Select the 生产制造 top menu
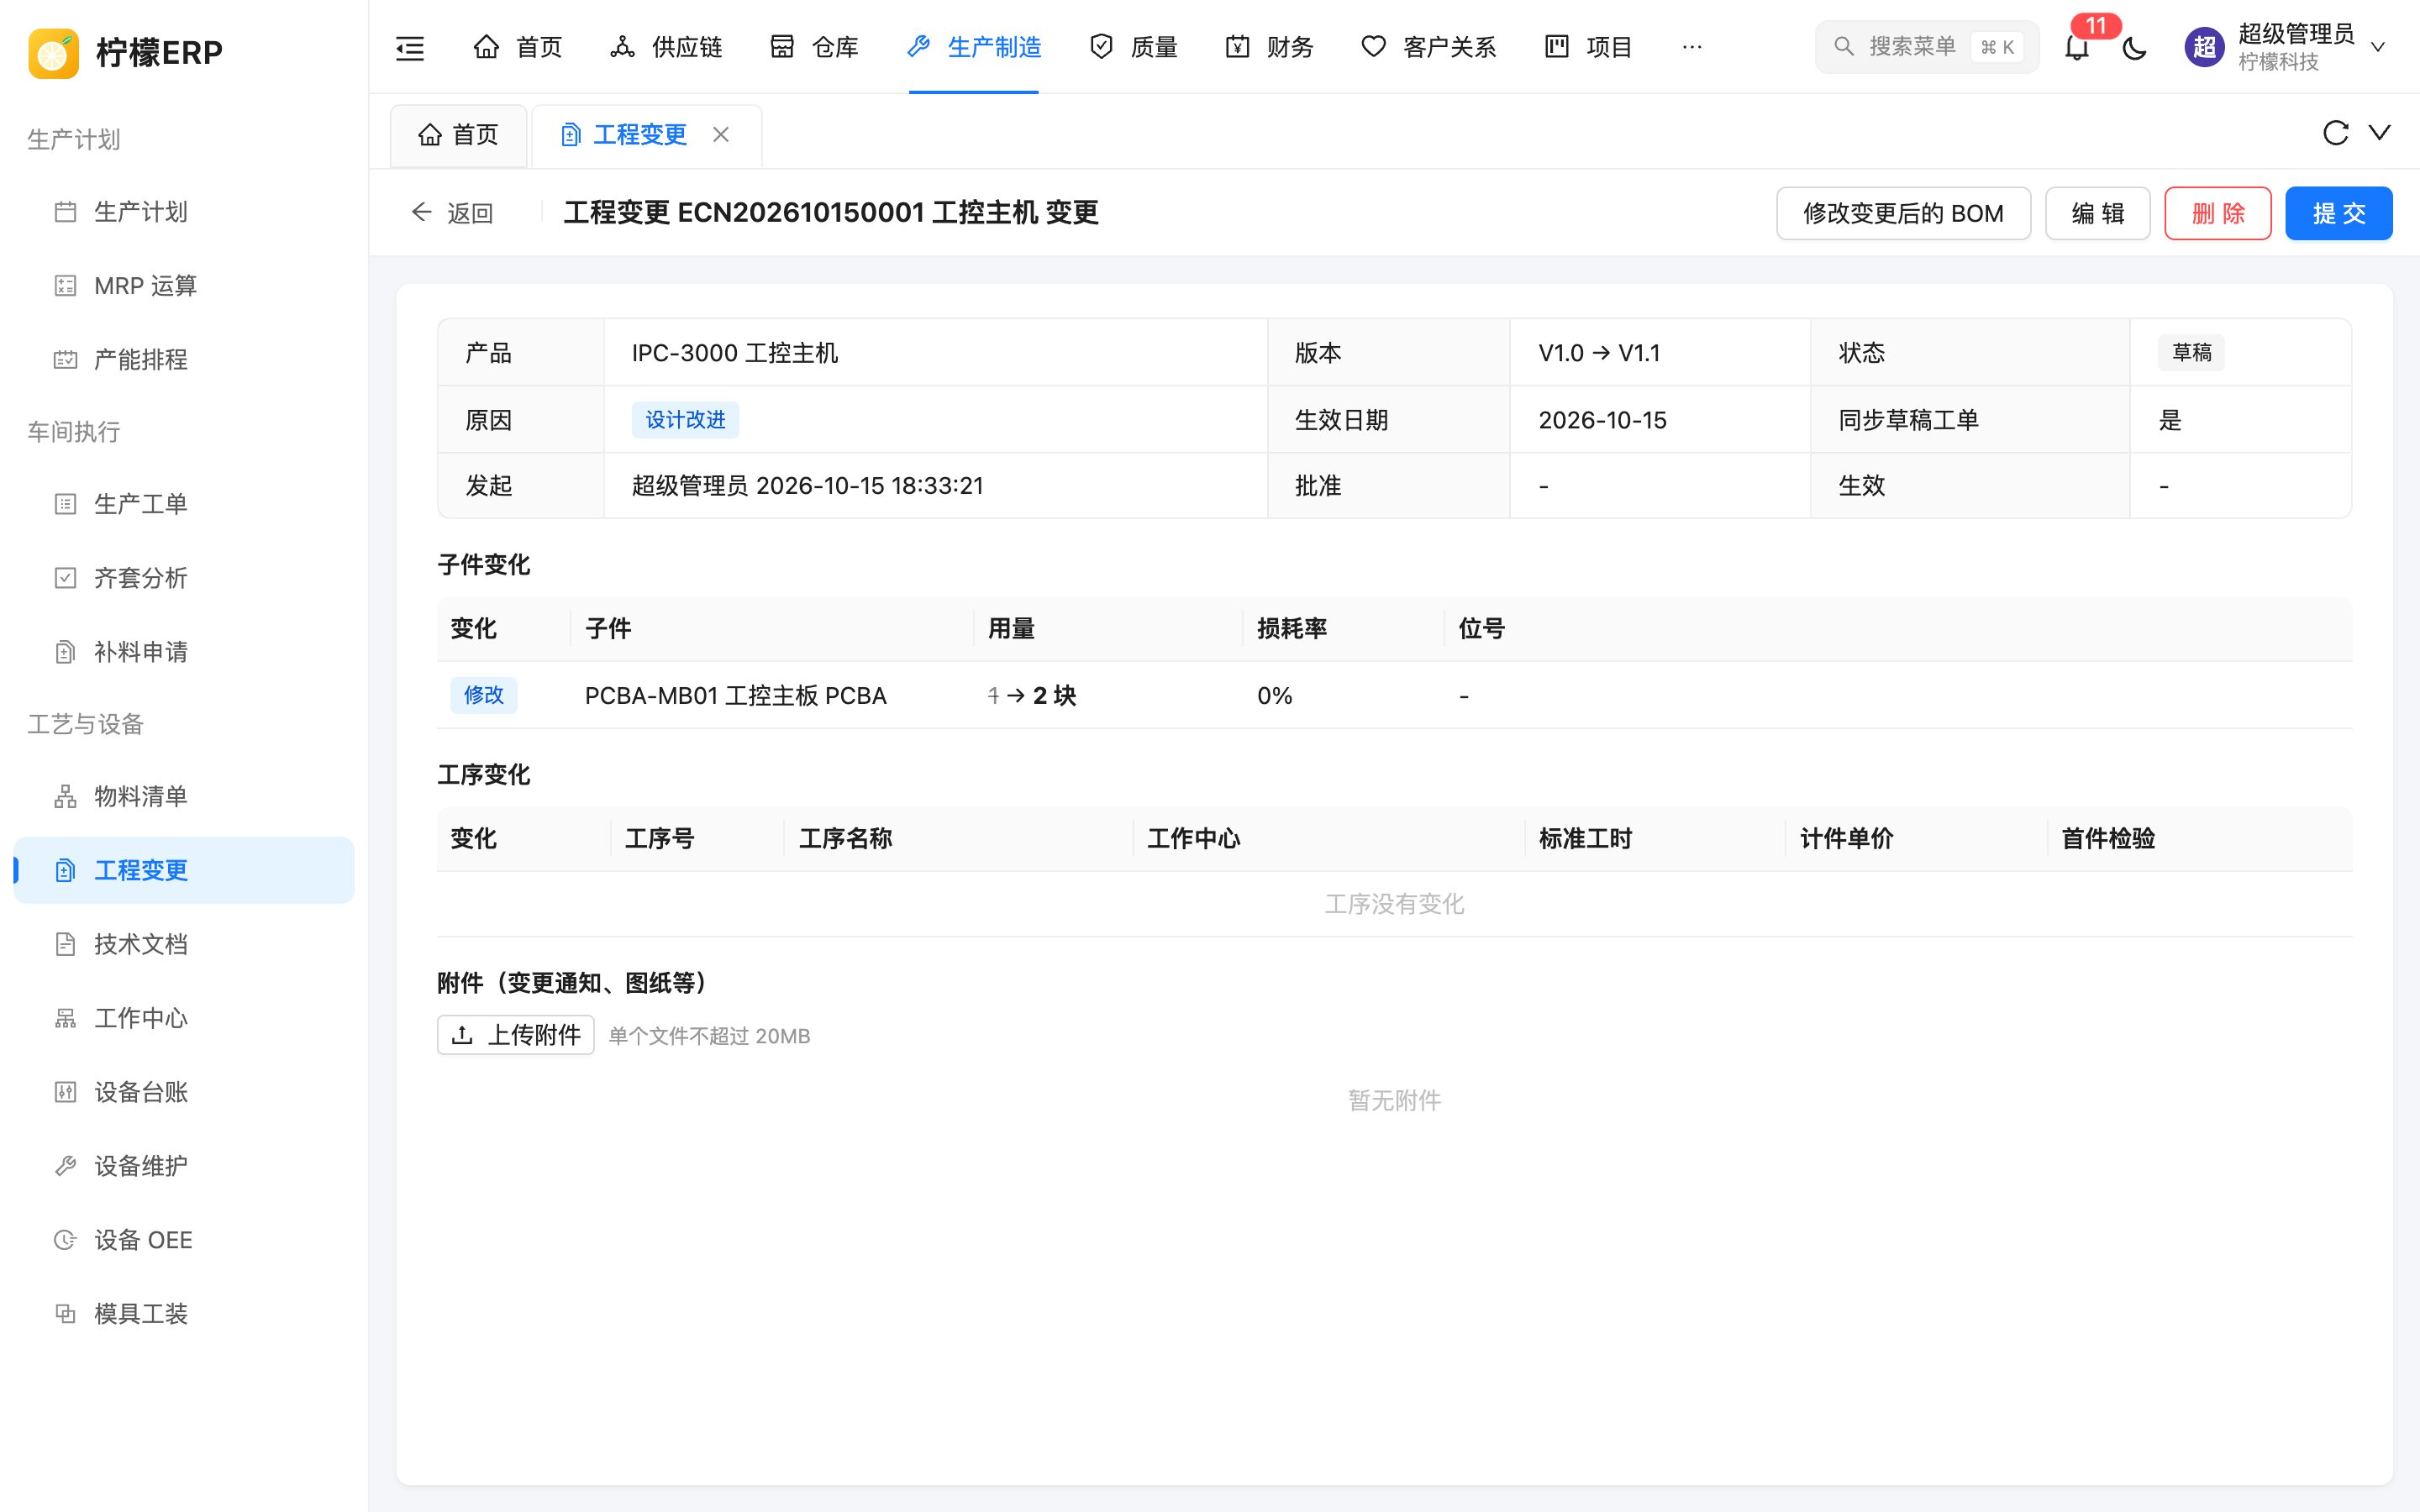This screenshot has width=2420, height=1512. (x=974, y=47)
